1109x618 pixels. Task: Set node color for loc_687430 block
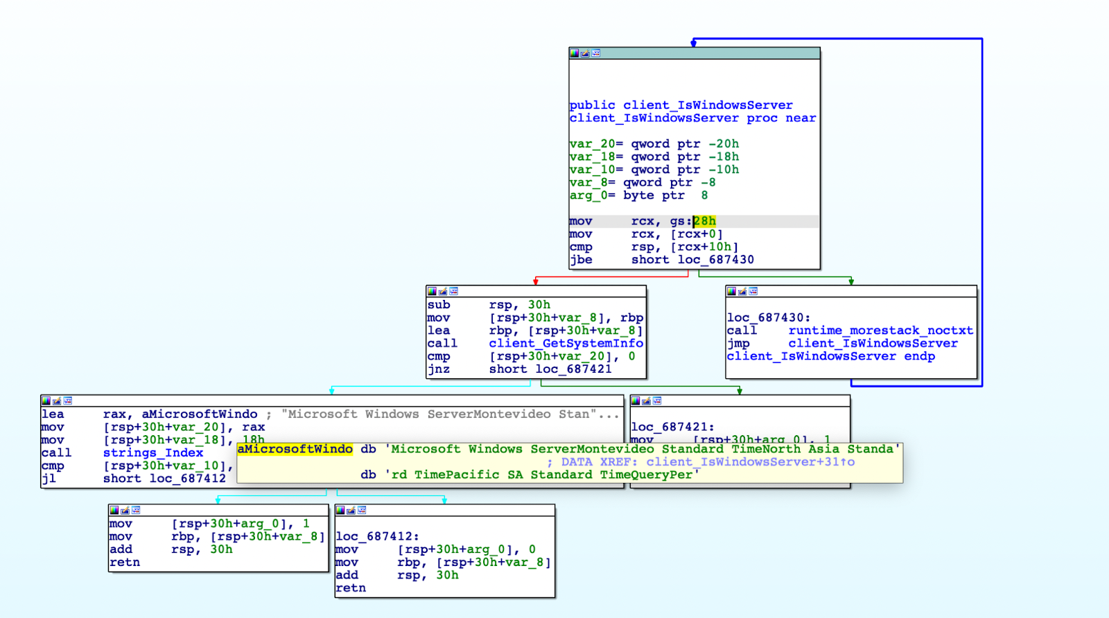click(731, 292)
